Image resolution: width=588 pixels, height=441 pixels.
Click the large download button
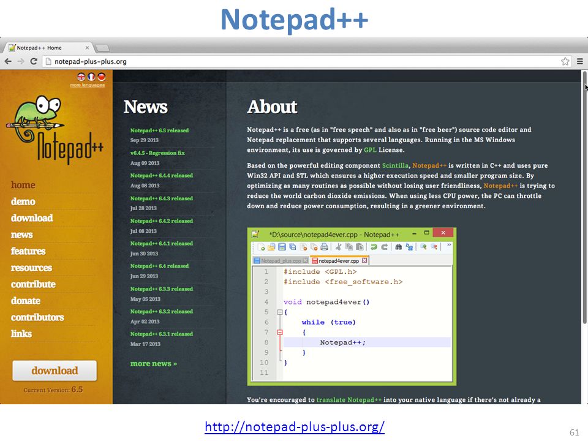[x=55, y=371]
